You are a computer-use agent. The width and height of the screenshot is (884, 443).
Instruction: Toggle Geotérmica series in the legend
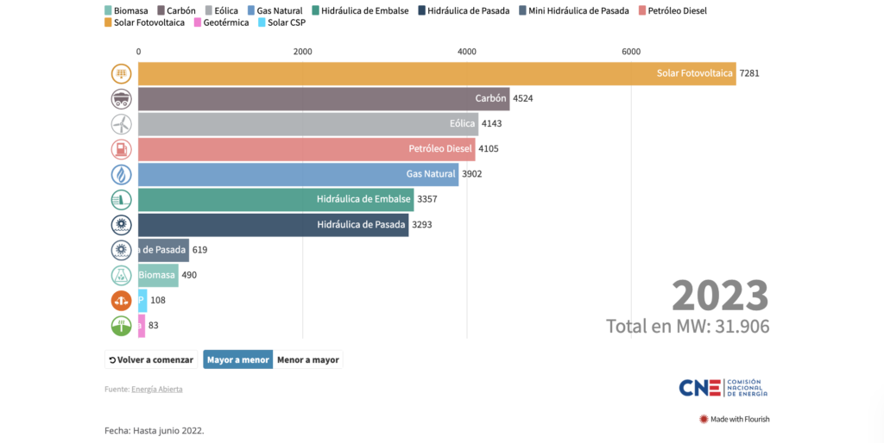coord(225,22)
